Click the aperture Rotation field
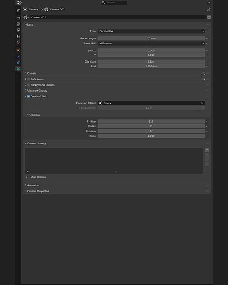This screenshot has width=228, height=285. 151,131
